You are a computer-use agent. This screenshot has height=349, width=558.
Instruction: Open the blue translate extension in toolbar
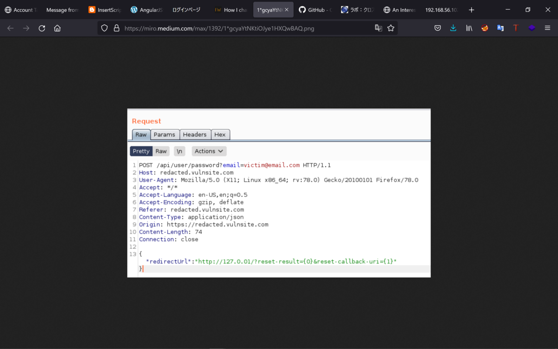(500, 28)
